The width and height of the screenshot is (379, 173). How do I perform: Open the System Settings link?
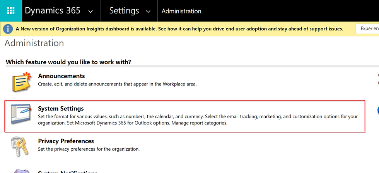(x=61, y=108)
